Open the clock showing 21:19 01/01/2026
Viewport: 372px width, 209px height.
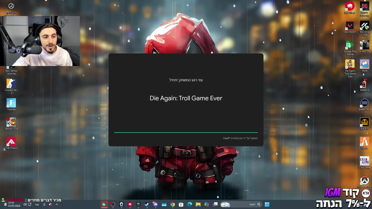click(x=14, y=204)
